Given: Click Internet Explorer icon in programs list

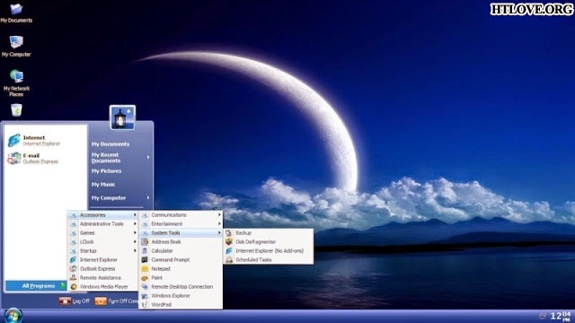Looking at the screenshot, I should click(x=74, y=259).
